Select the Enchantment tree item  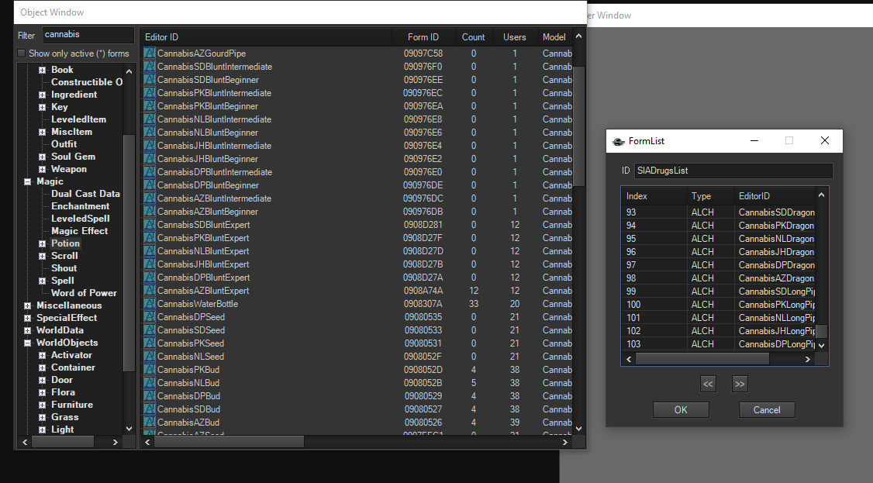click(x=80, y=206)
